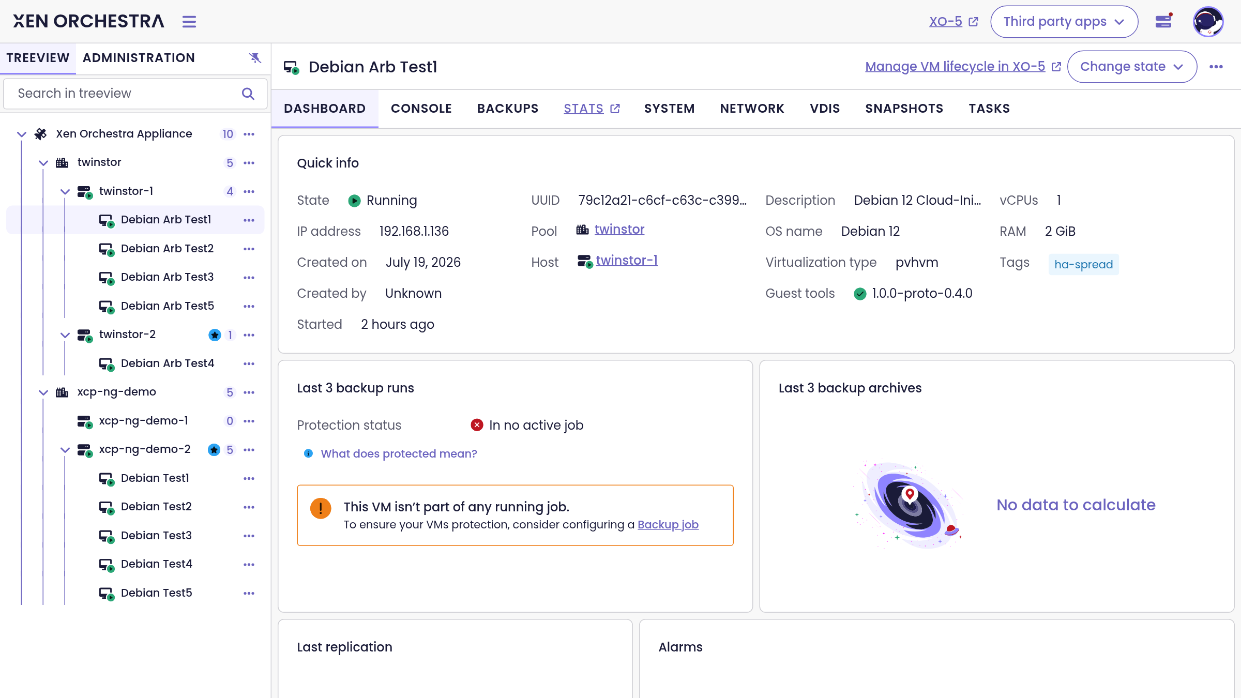1241x698 pixels.
Task: Select Debian Arb Test3 in the tree
Action: pos(135,277)
